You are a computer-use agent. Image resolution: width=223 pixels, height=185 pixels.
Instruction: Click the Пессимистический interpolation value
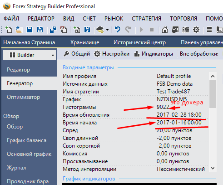(x=181, y=169)
